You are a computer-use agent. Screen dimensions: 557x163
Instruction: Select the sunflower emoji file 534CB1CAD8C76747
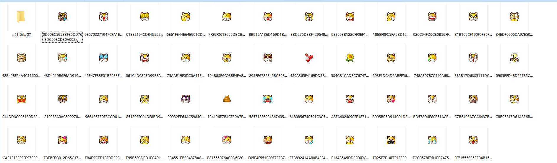350,58
